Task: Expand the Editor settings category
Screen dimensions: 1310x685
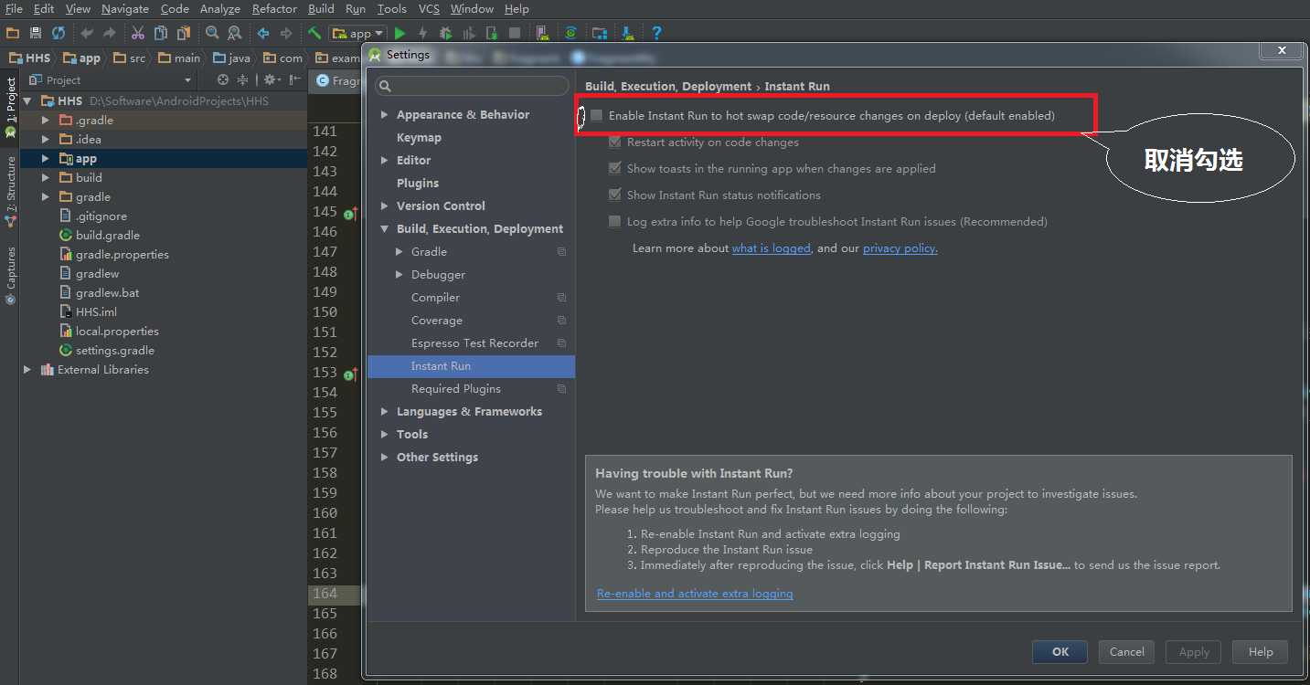Action: coord(385,161)
